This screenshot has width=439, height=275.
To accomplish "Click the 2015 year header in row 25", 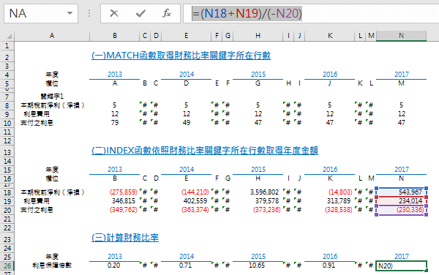I will point(258,257).
